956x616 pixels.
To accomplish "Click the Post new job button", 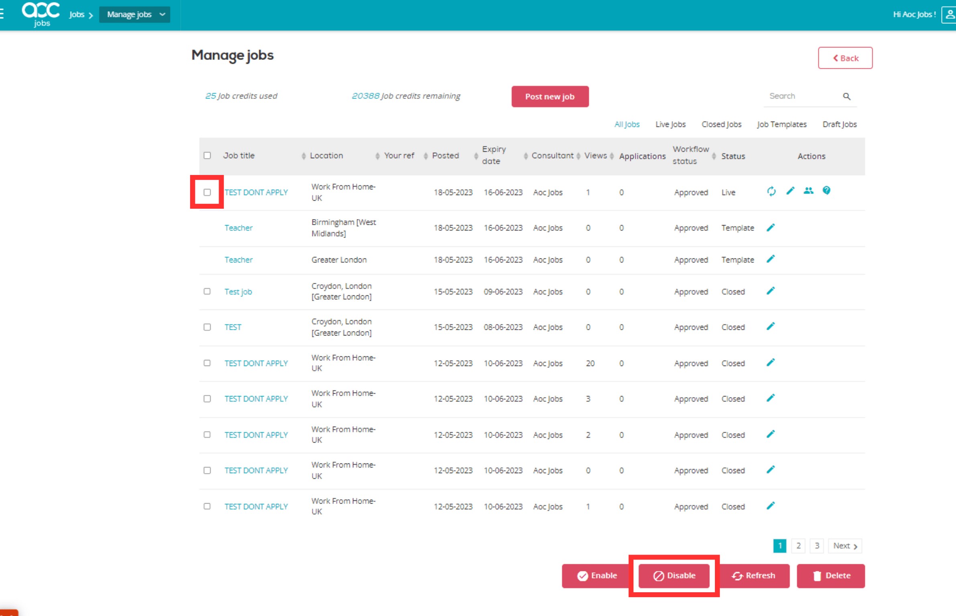I will pos(549,97).
